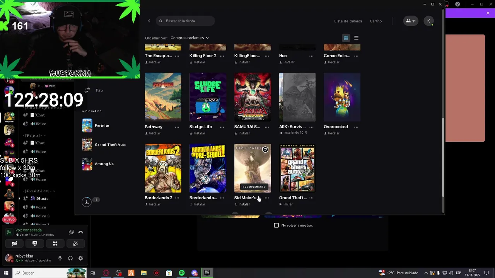Install Borderlands 2
Image resolution: width=495 pixels, height=278 pixels.
pos(153,204)
